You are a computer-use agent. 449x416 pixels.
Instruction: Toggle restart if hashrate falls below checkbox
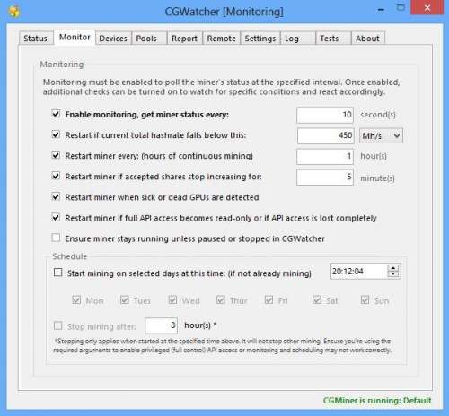click(x=56, y=134)
